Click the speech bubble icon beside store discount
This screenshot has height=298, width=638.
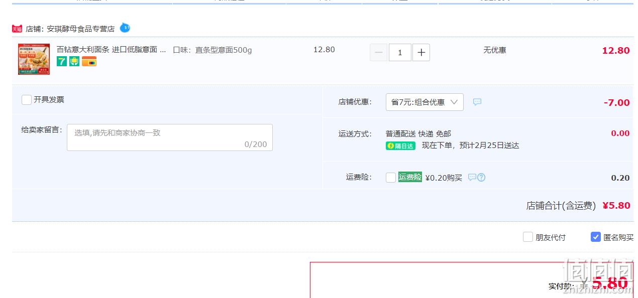[x=477, y=102]
